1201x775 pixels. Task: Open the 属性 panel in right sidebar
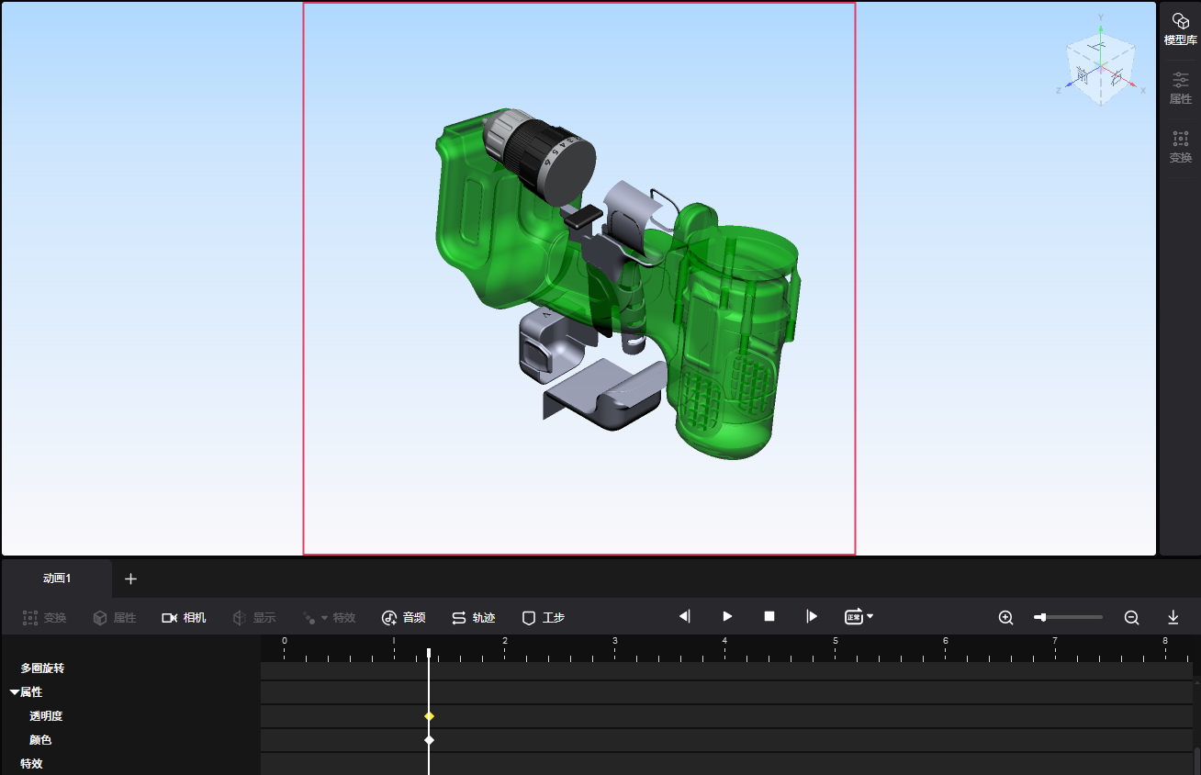tap(1180, 88)
